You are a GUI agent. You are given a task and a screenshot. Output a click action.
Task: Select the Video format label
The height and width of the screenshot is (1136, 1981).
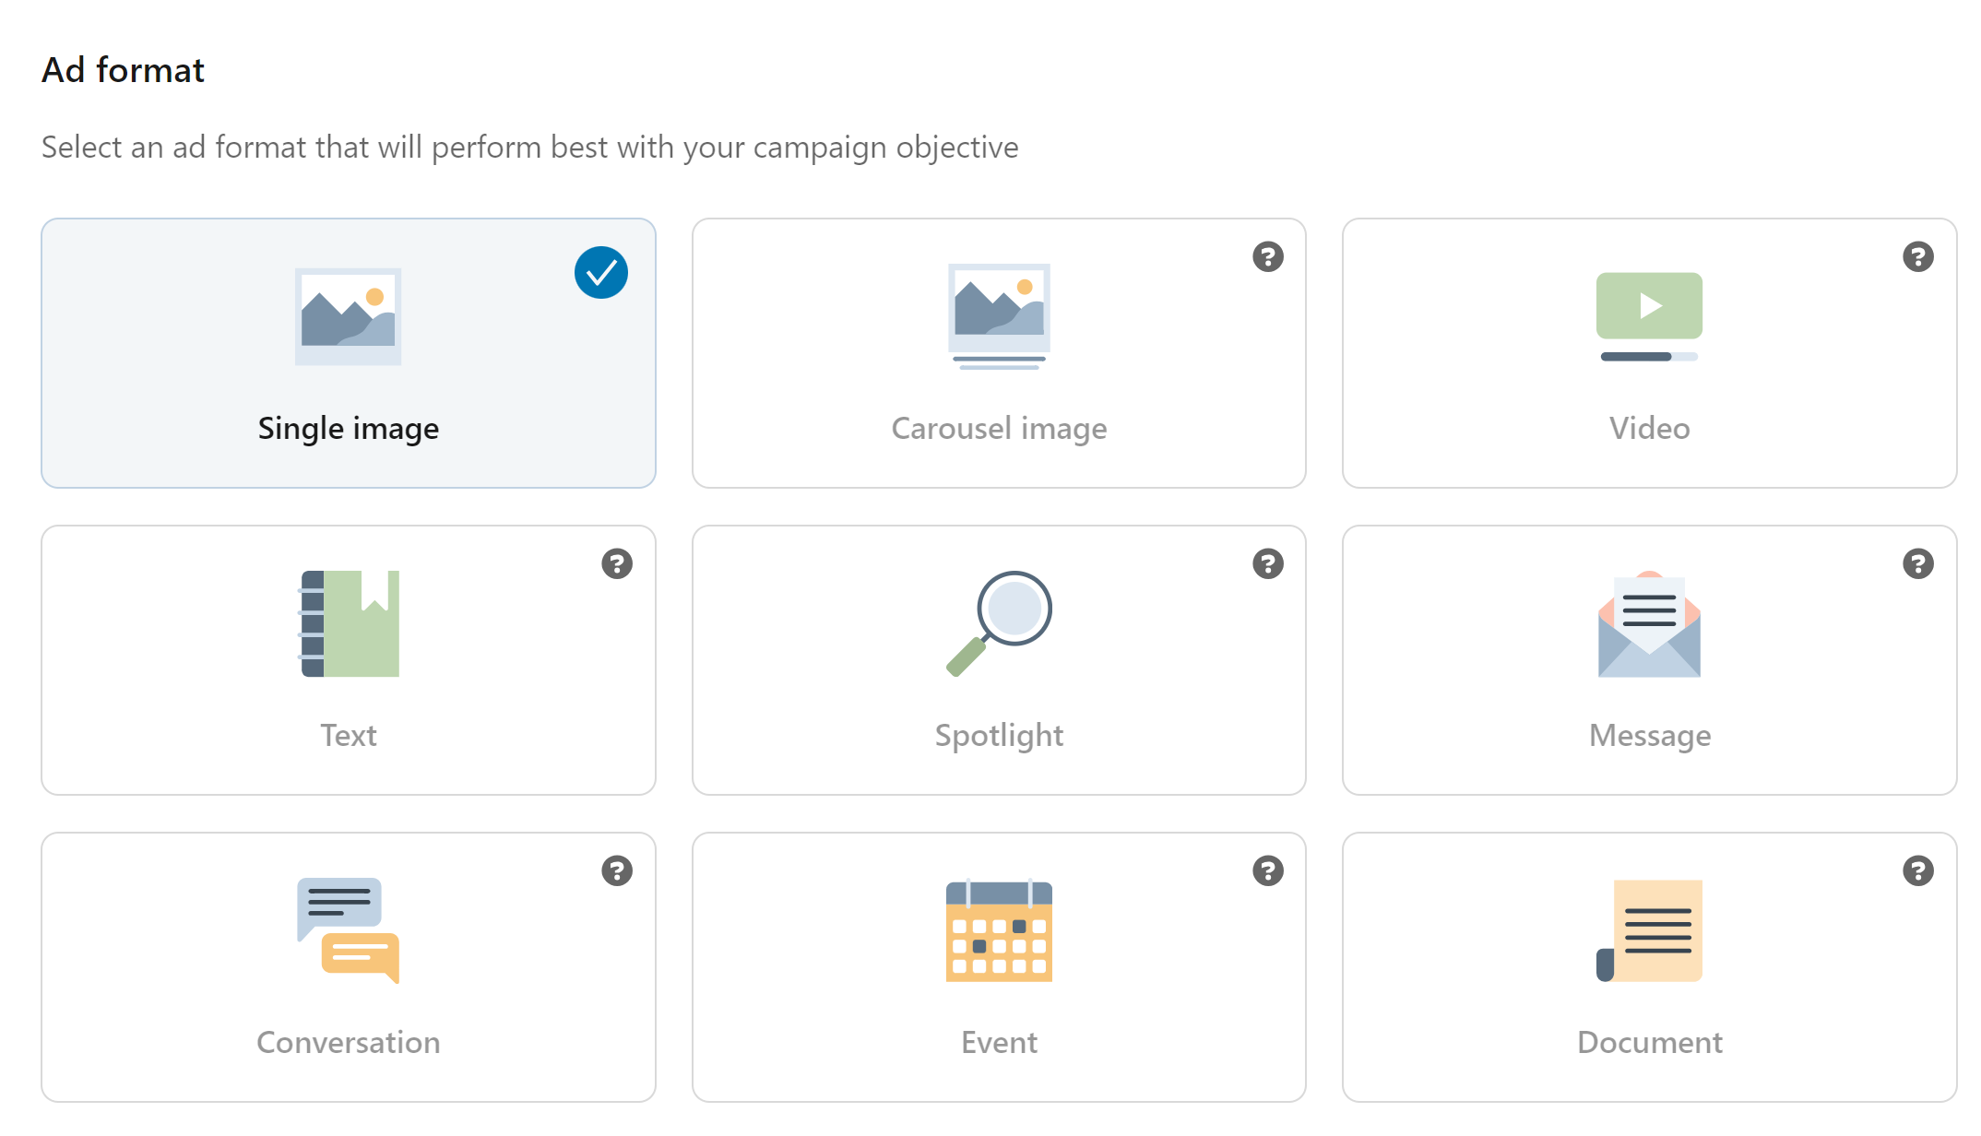point(1649,429)
